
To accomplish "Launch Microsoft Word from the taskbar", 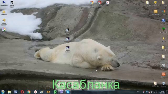I will [x=16, y=92].
